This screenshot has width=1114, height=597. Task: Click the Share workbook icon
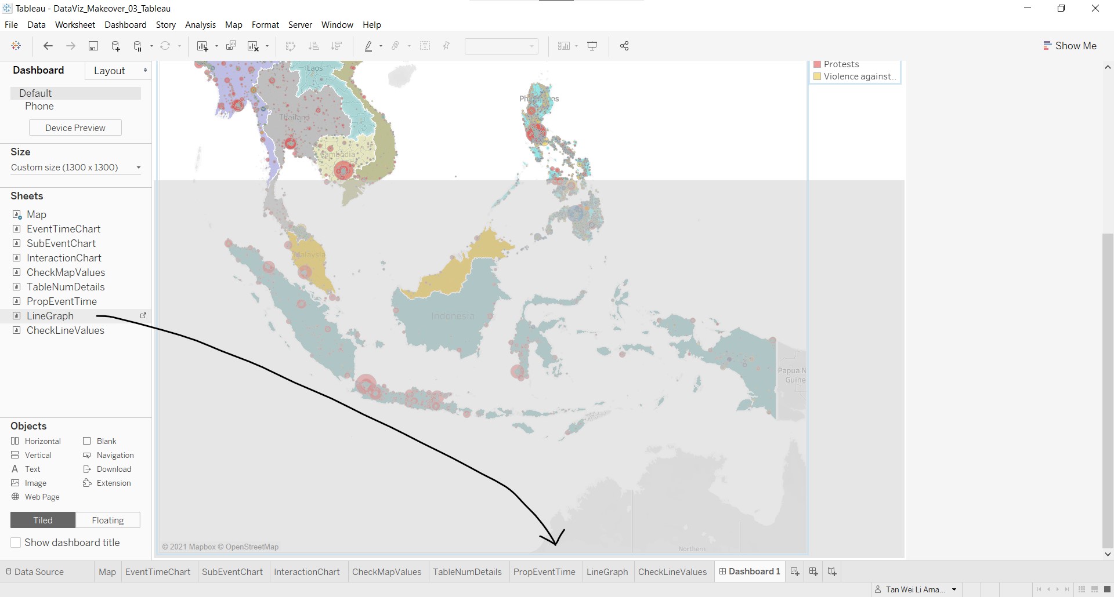(624, 46)
